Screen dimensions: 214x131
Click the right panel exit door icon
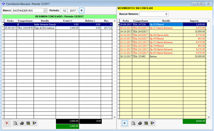click(x=152, y=123)
